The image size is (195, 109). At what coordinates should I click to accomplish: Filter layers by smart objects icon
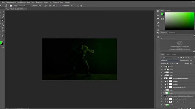(189, 58)
